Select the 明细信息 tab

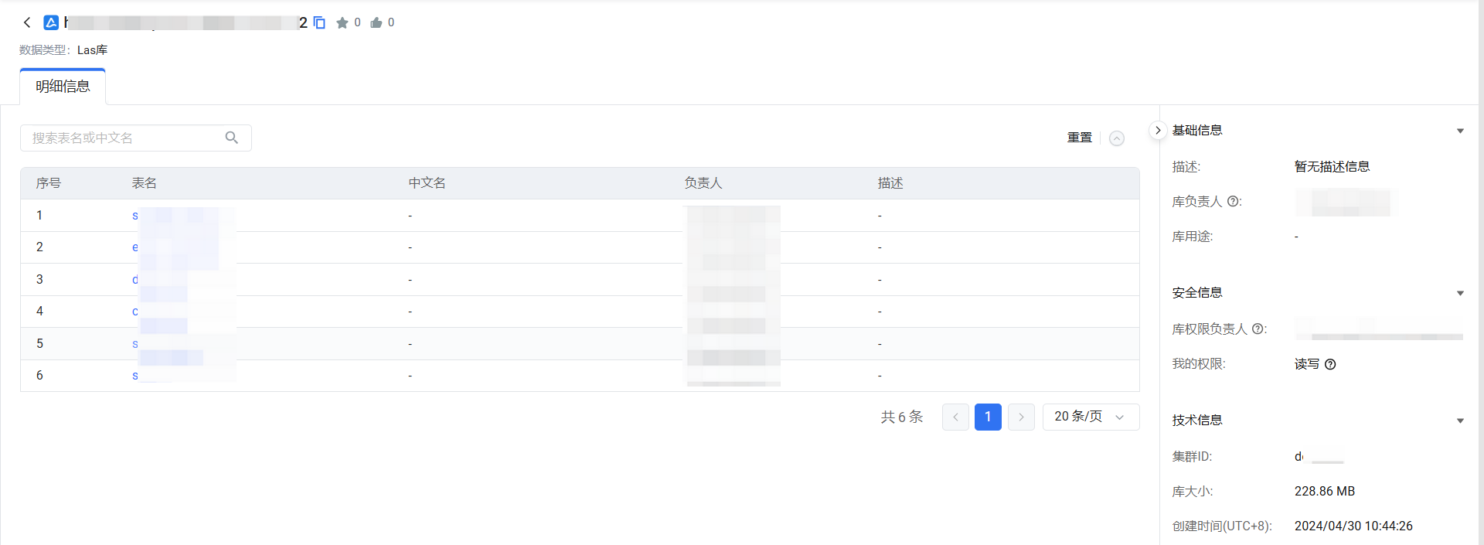pos(63,87)
